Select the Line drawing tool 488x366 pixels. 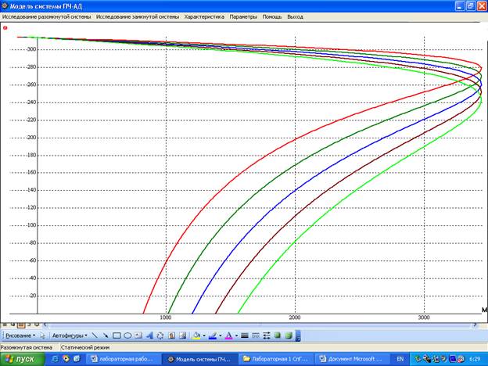point(95,335)
